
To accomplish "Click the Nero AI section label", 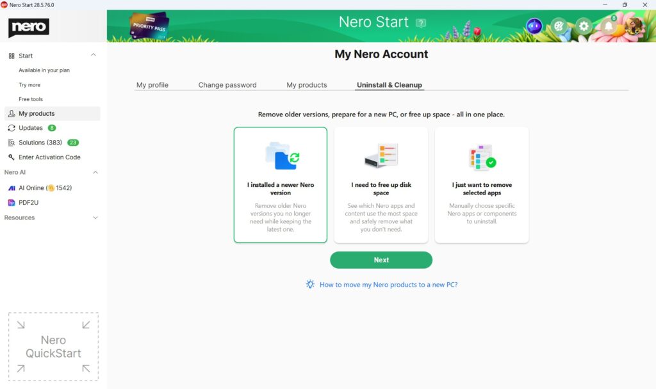I will click(15, 172).
